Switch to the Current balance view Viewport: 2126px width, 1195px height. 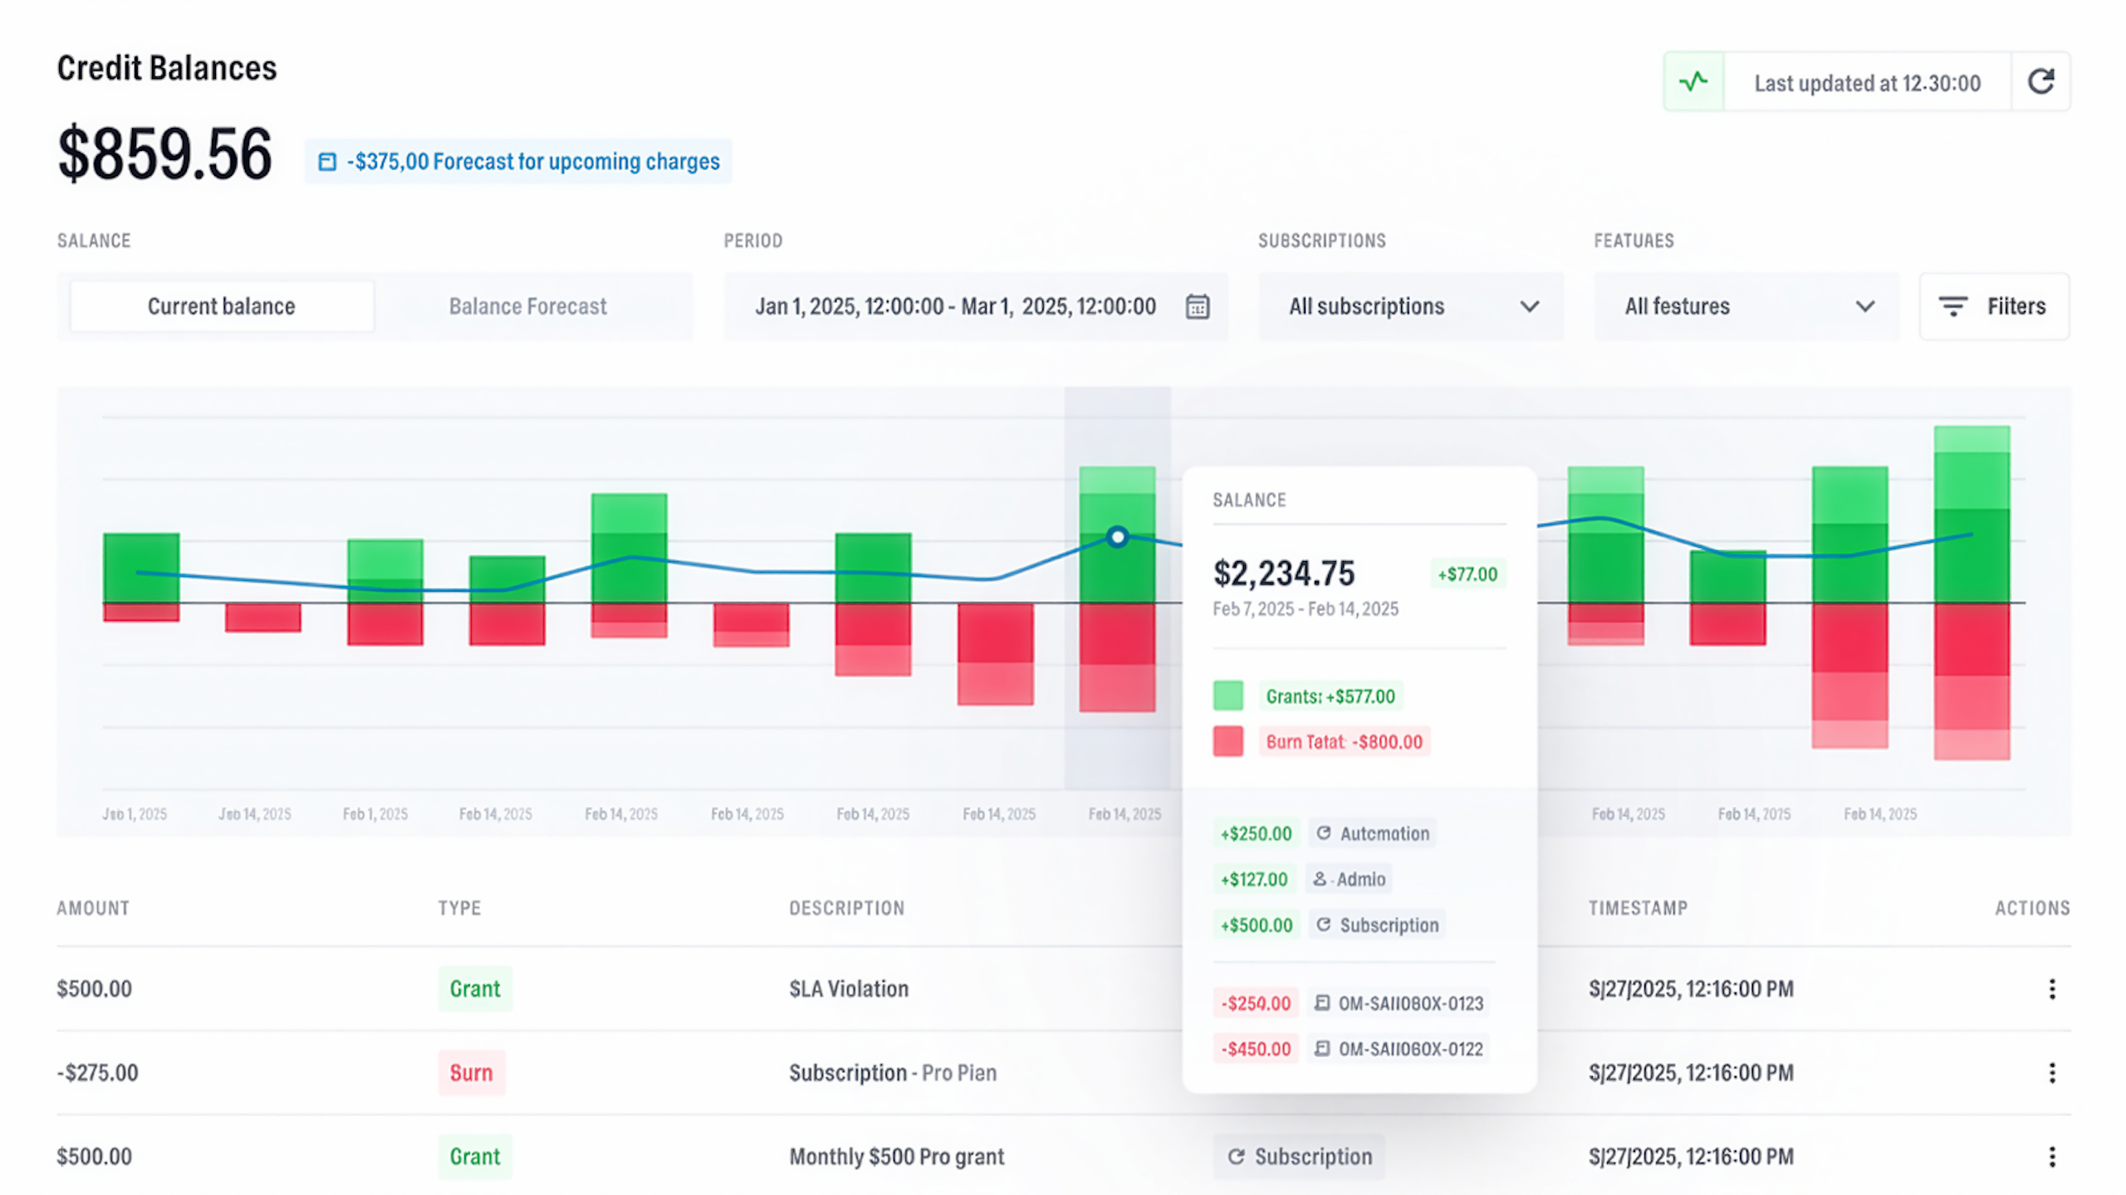click(x=222, y=306)
